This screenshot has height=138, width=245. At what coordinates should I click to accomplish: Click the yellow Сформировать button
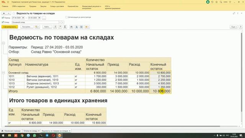[10, 27]
